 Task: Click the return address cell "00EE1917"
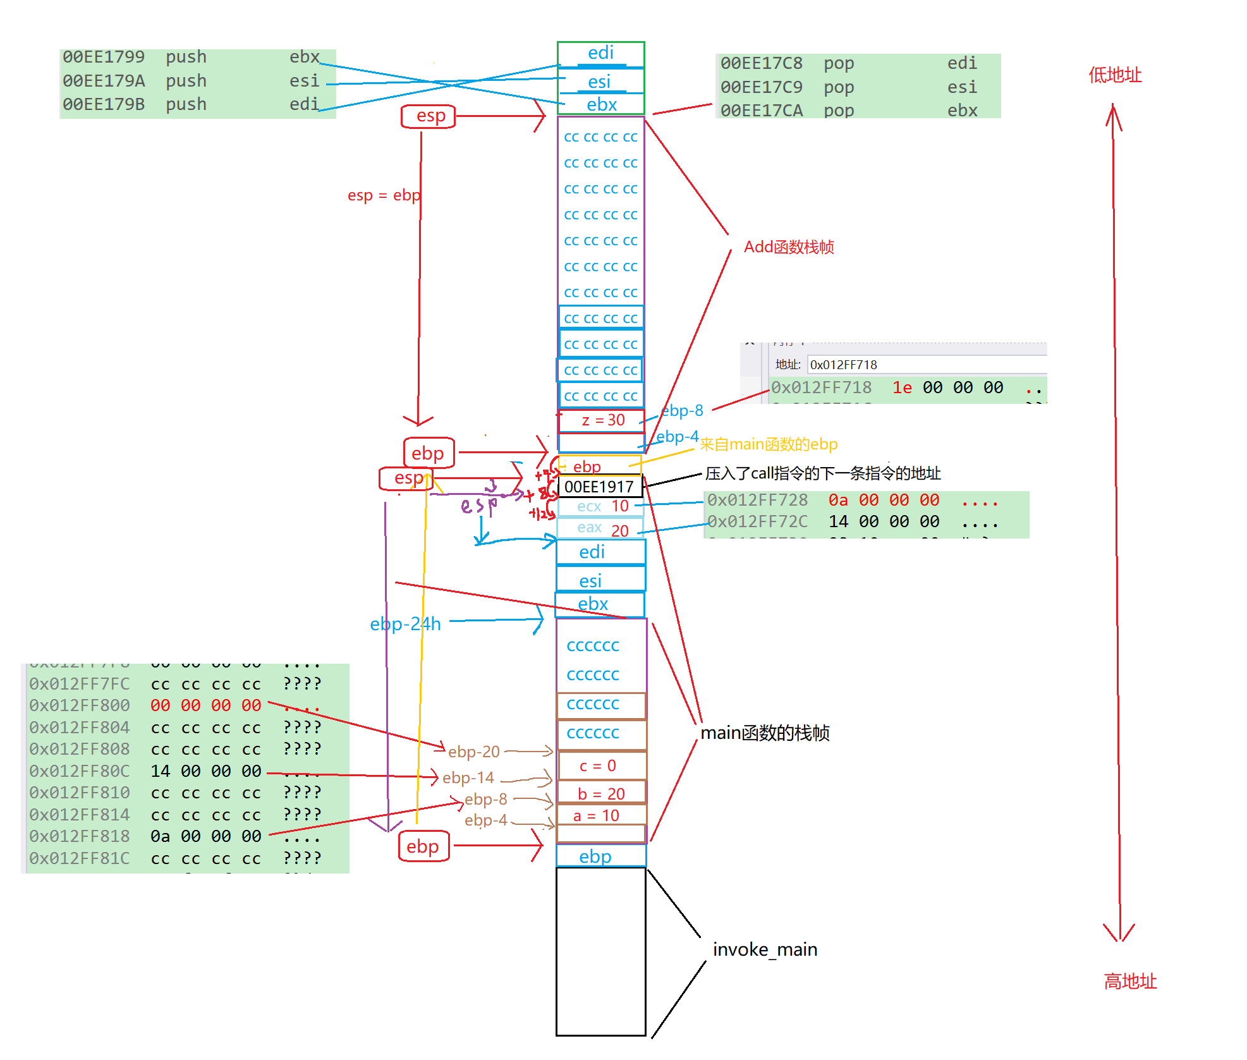[x=599, y=487]
